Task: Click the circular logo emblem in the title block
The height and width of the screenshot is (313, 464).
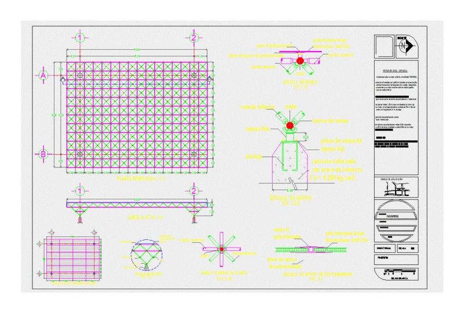Action: (x=396, y=220)
